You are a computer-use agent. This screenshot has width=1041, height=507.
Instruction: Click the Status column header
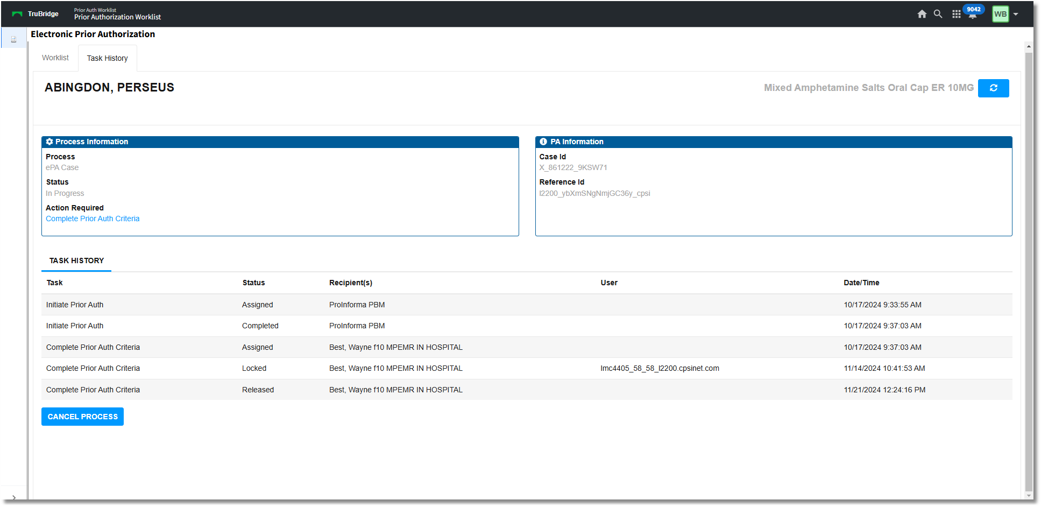(253, 283)
